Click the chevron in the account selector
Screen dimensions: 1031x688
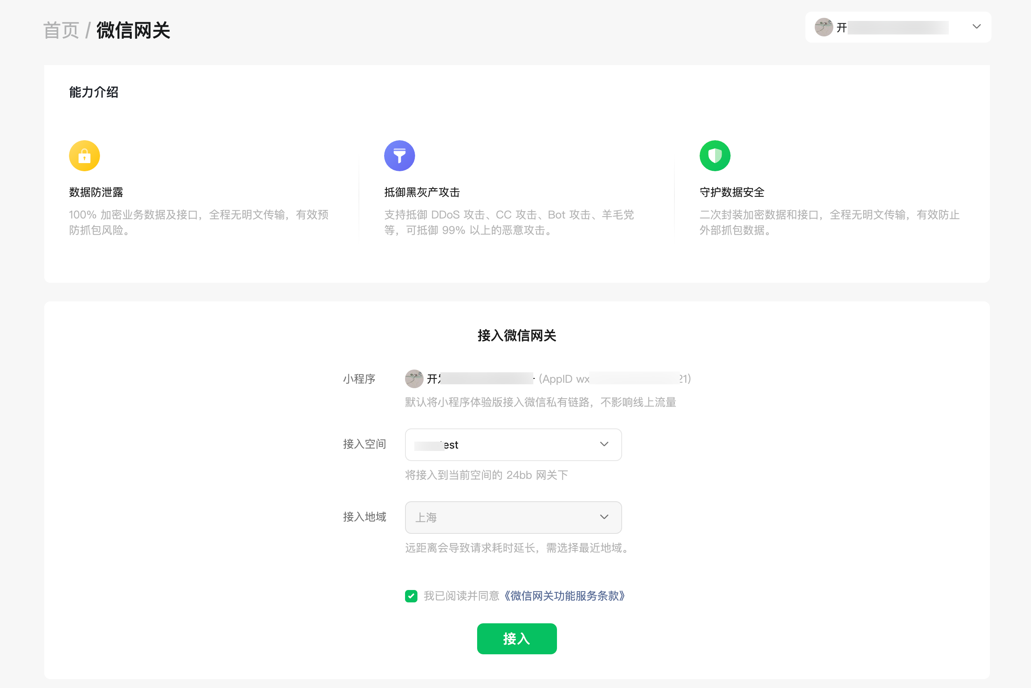pyautogui.click(x=976, y=27)
